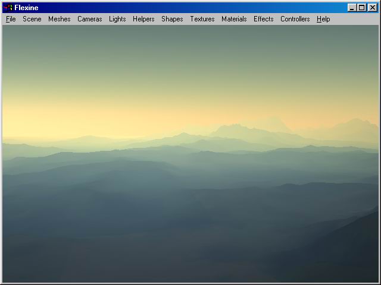Open the File menu

11,19
